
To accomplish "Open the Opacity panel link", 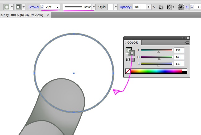I will pos(126,7).
